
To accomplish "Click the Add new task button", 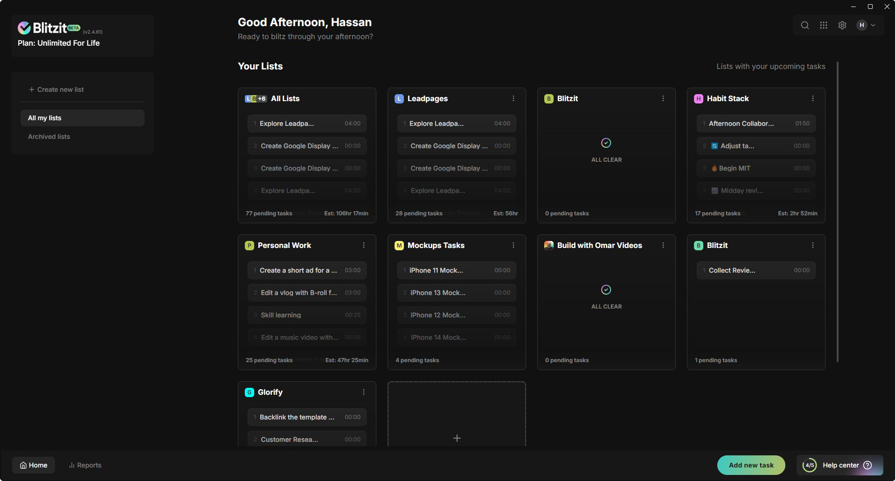I will (x=750, y=465).
